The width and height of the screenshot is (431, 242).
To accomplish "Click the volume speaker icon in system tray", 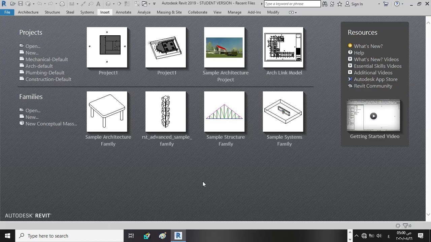I will [379, 236].
